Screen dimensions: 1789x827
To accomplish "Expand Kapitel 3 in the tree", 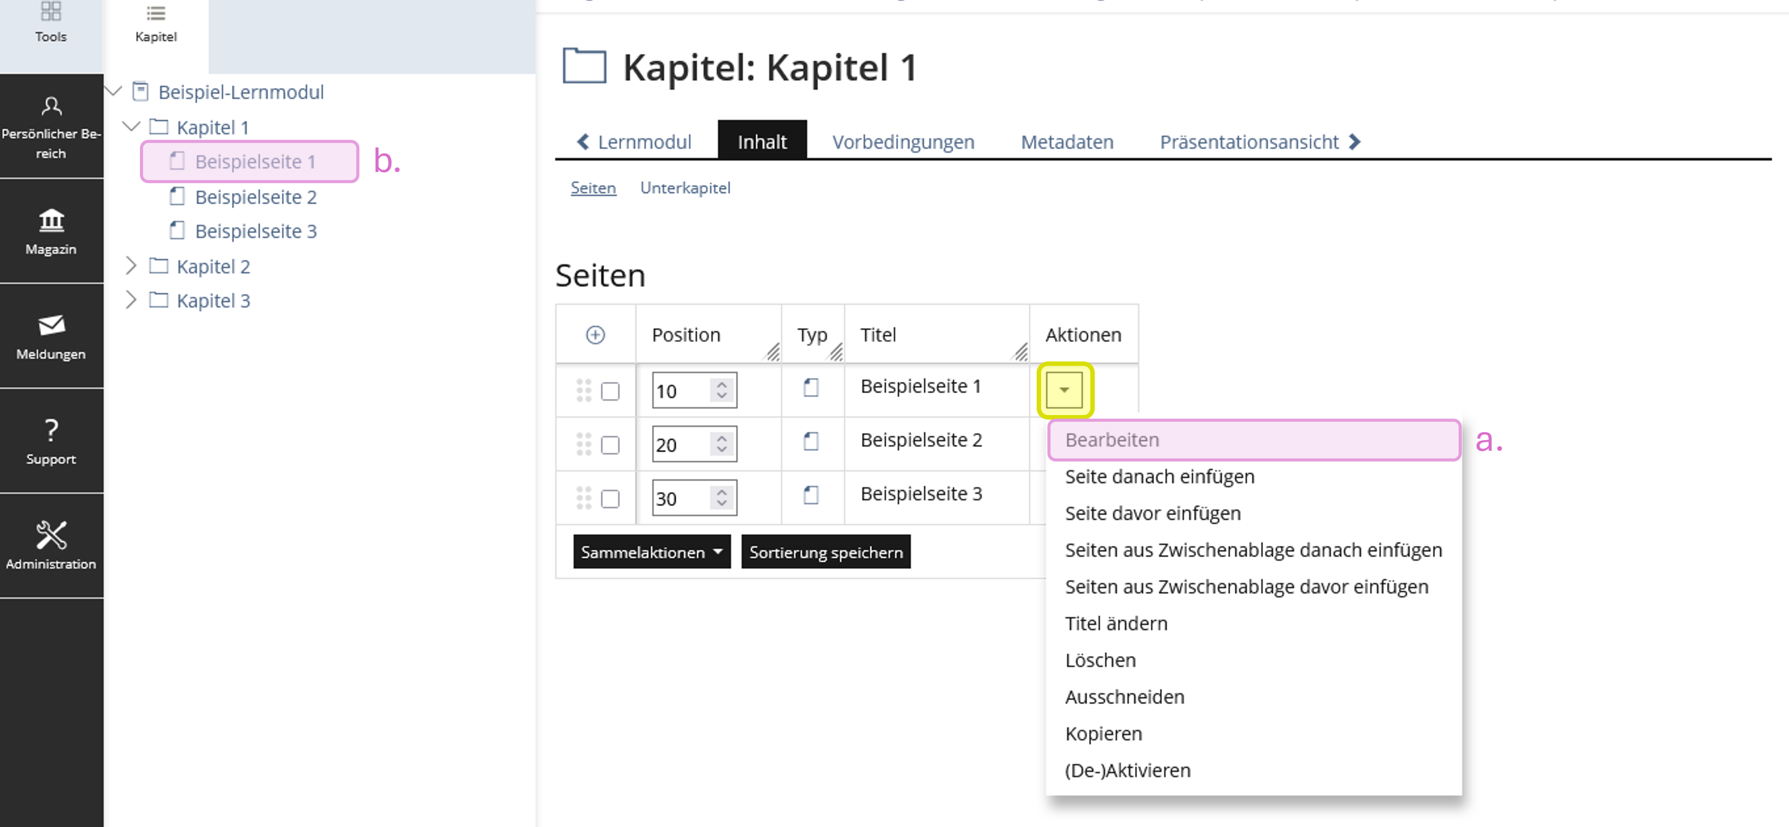I will [131, 299].
